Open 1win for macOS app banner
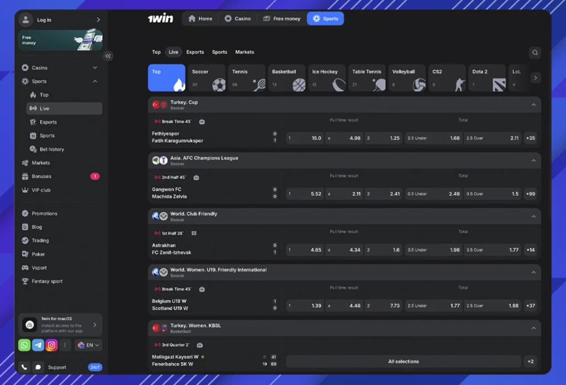Viewport: 566px width, 385px height. (x=60, y=325)
